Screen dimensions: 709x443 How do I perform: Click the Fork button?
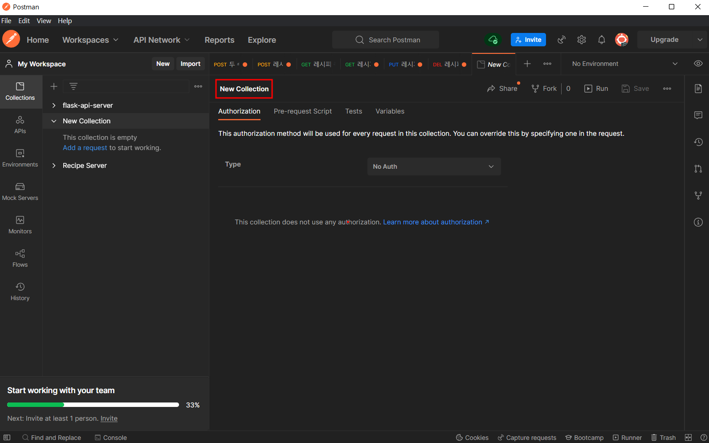544,89
